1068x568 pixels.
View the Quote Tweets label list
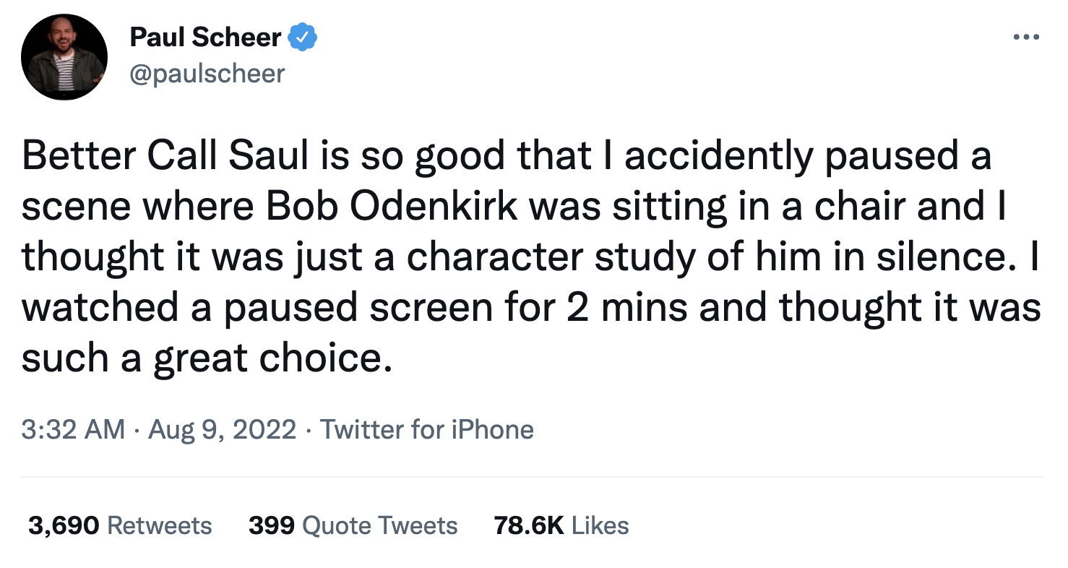pyautogui.click(x=380, y=525)
